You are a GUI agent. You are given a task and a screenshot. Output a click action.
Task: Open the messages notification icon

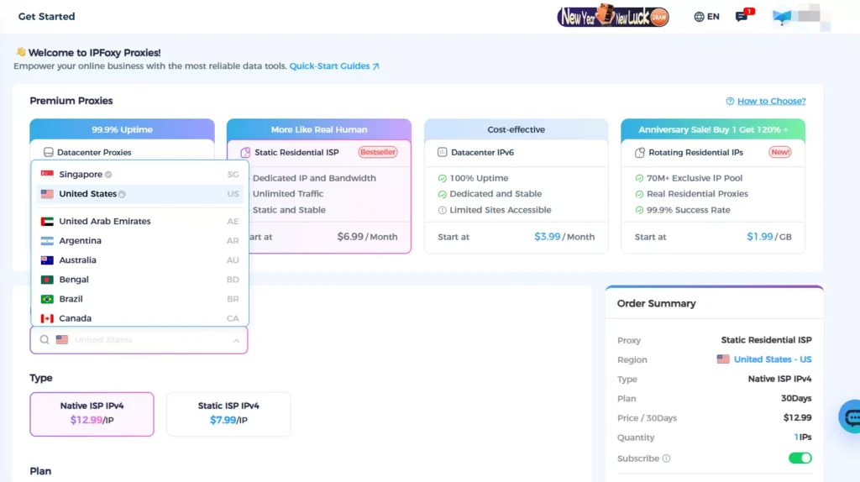click(x=742, y=17)
